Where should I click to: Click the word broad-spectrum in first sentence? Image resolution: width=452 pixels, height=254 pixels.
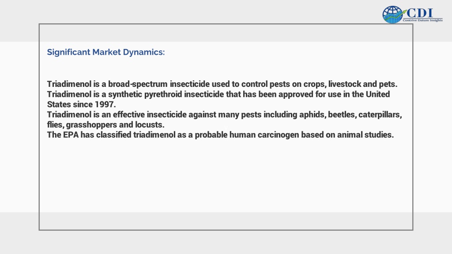click(x=138, y=84)
